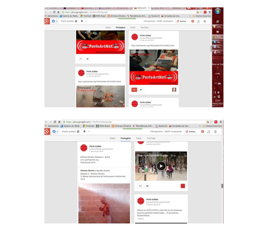Click the Windows Start orb
The width and height of the screenshot is (269, 226).
(x=218, y=12)
